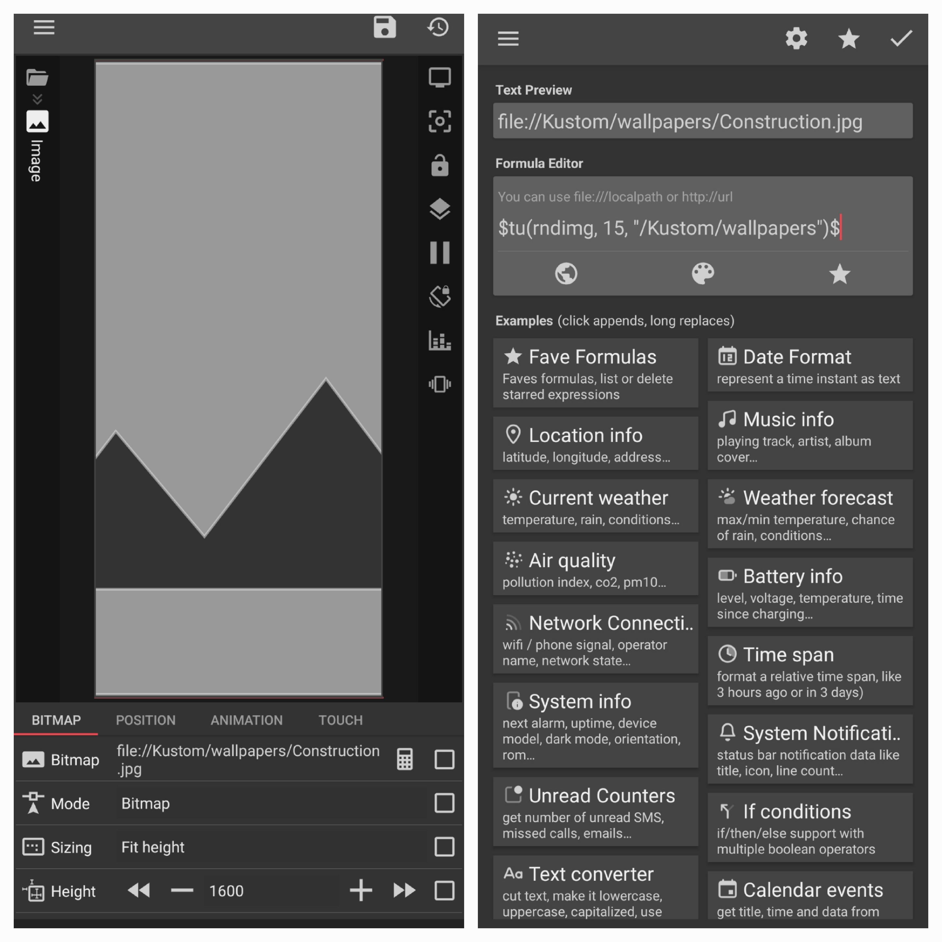This screenshot has width=942, height=942.
Task: Click the Height plus stepper
Action: (x=361, y=890)
